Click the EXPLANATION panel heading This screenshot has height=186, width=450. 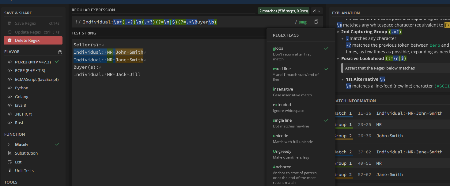coord(346,13)
